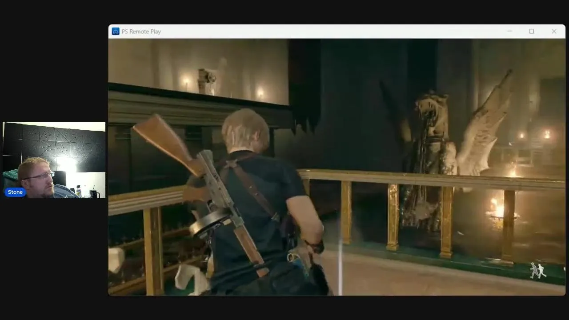Maximize the PS Remote Play window
This screenshot has height=320, width=569.
pos(531,31)
